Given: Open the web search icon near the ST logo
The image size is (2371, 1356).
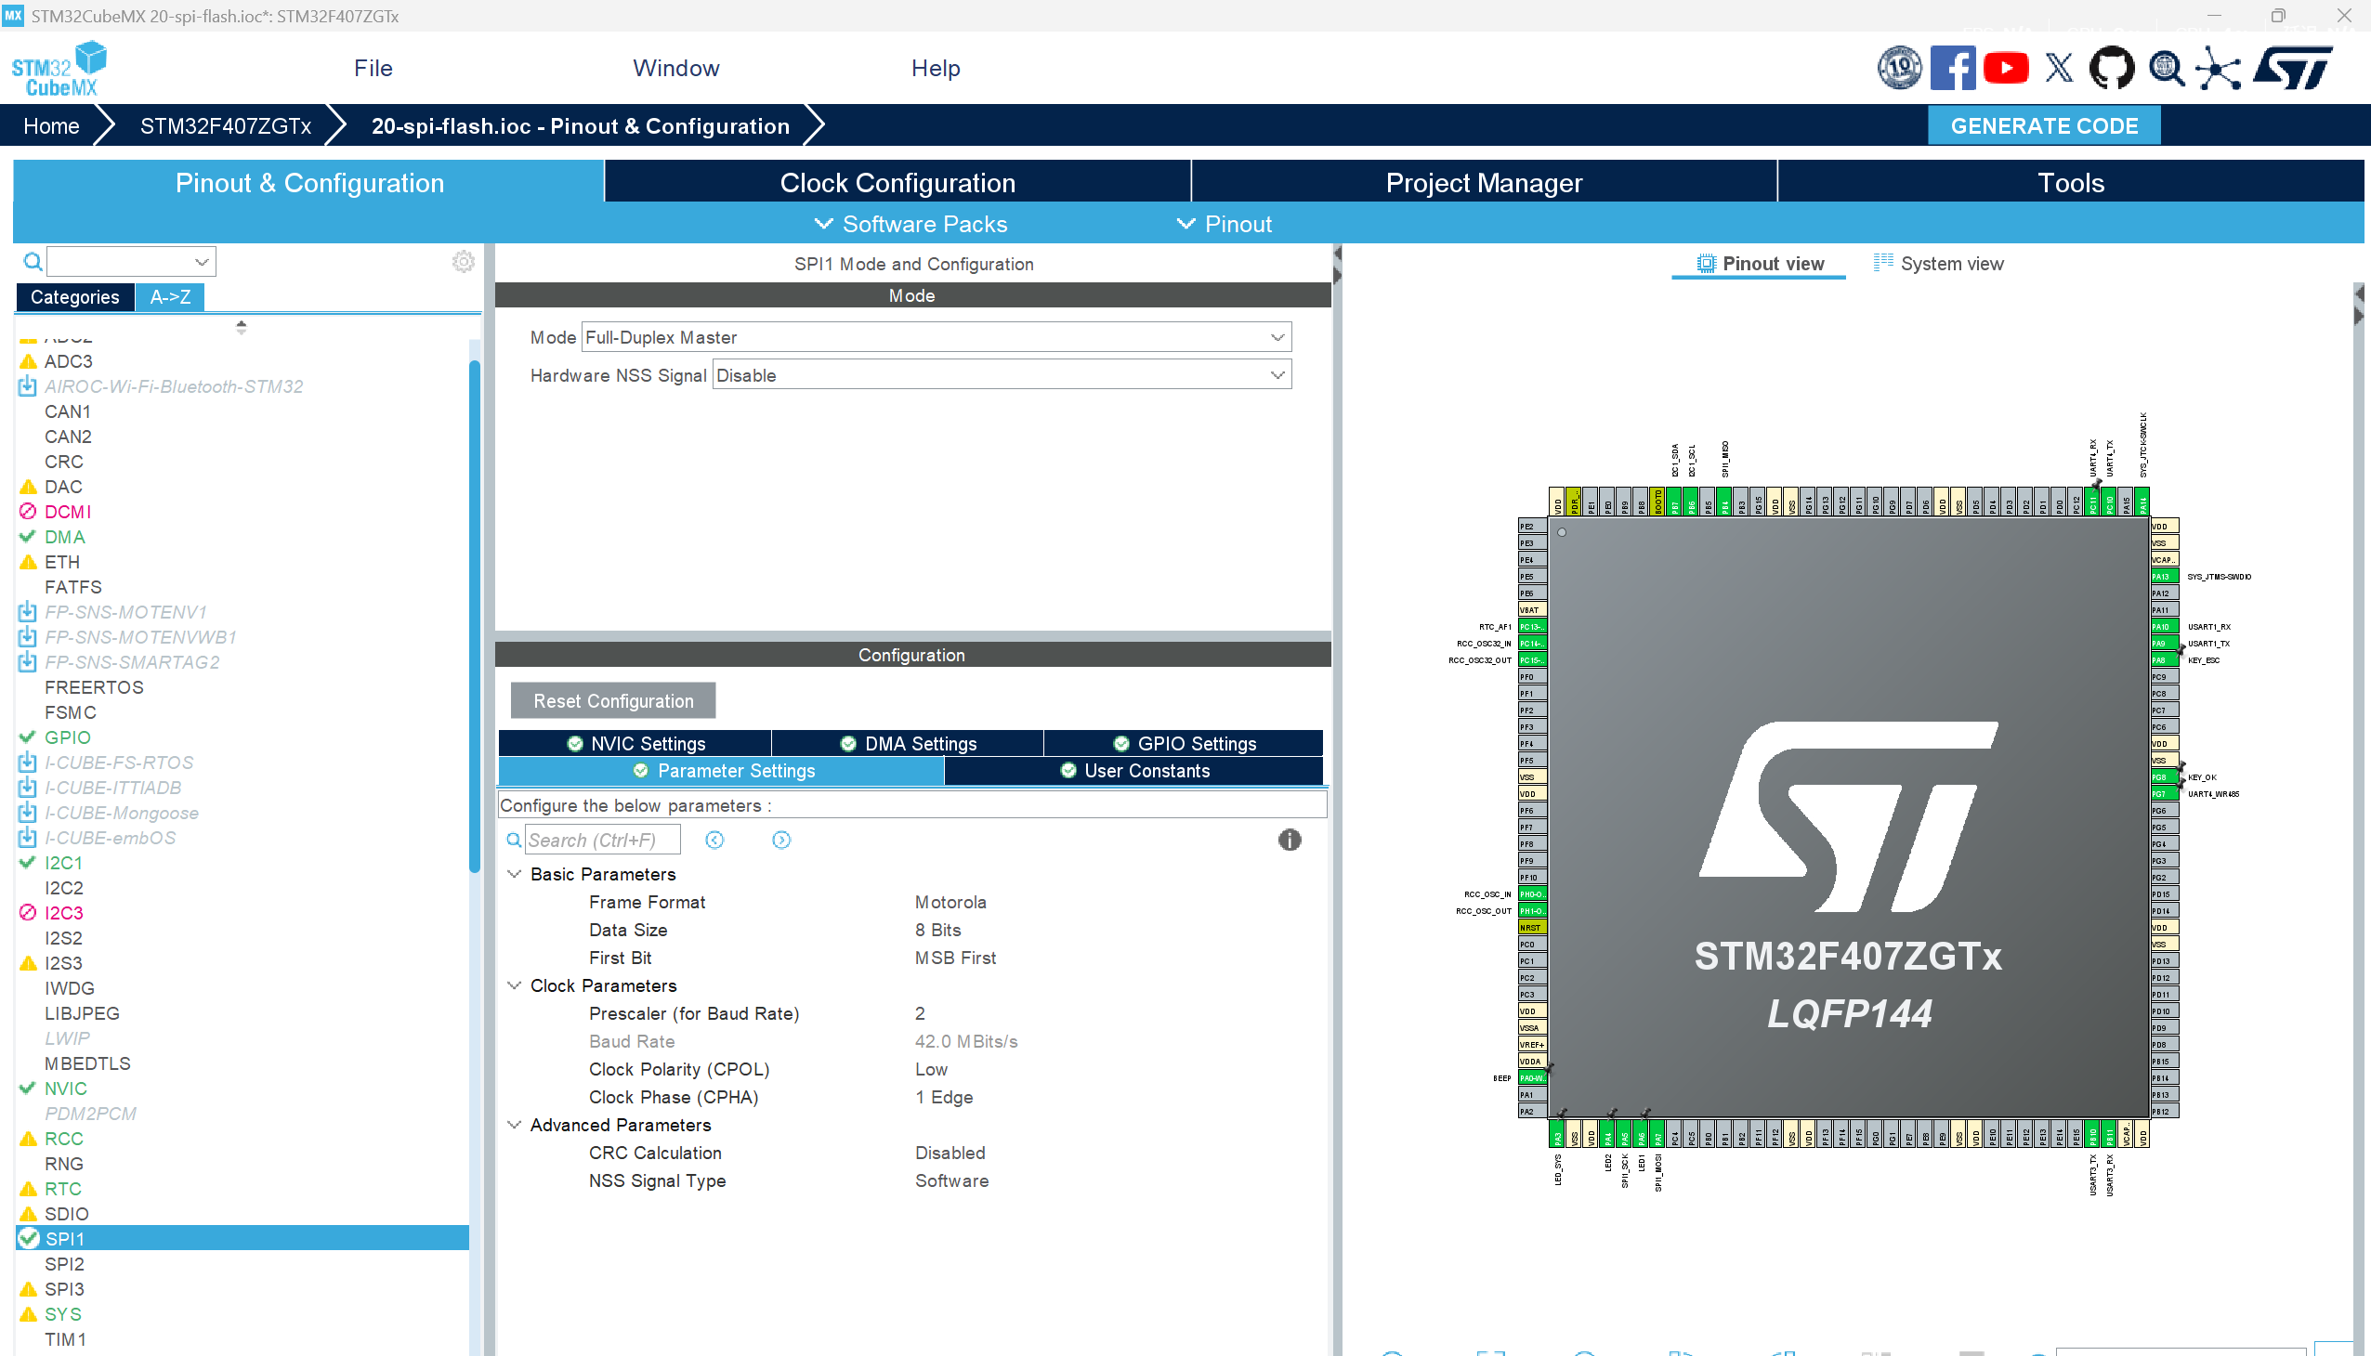Looking at the screenshot, I should click(x=2165, y=67).
